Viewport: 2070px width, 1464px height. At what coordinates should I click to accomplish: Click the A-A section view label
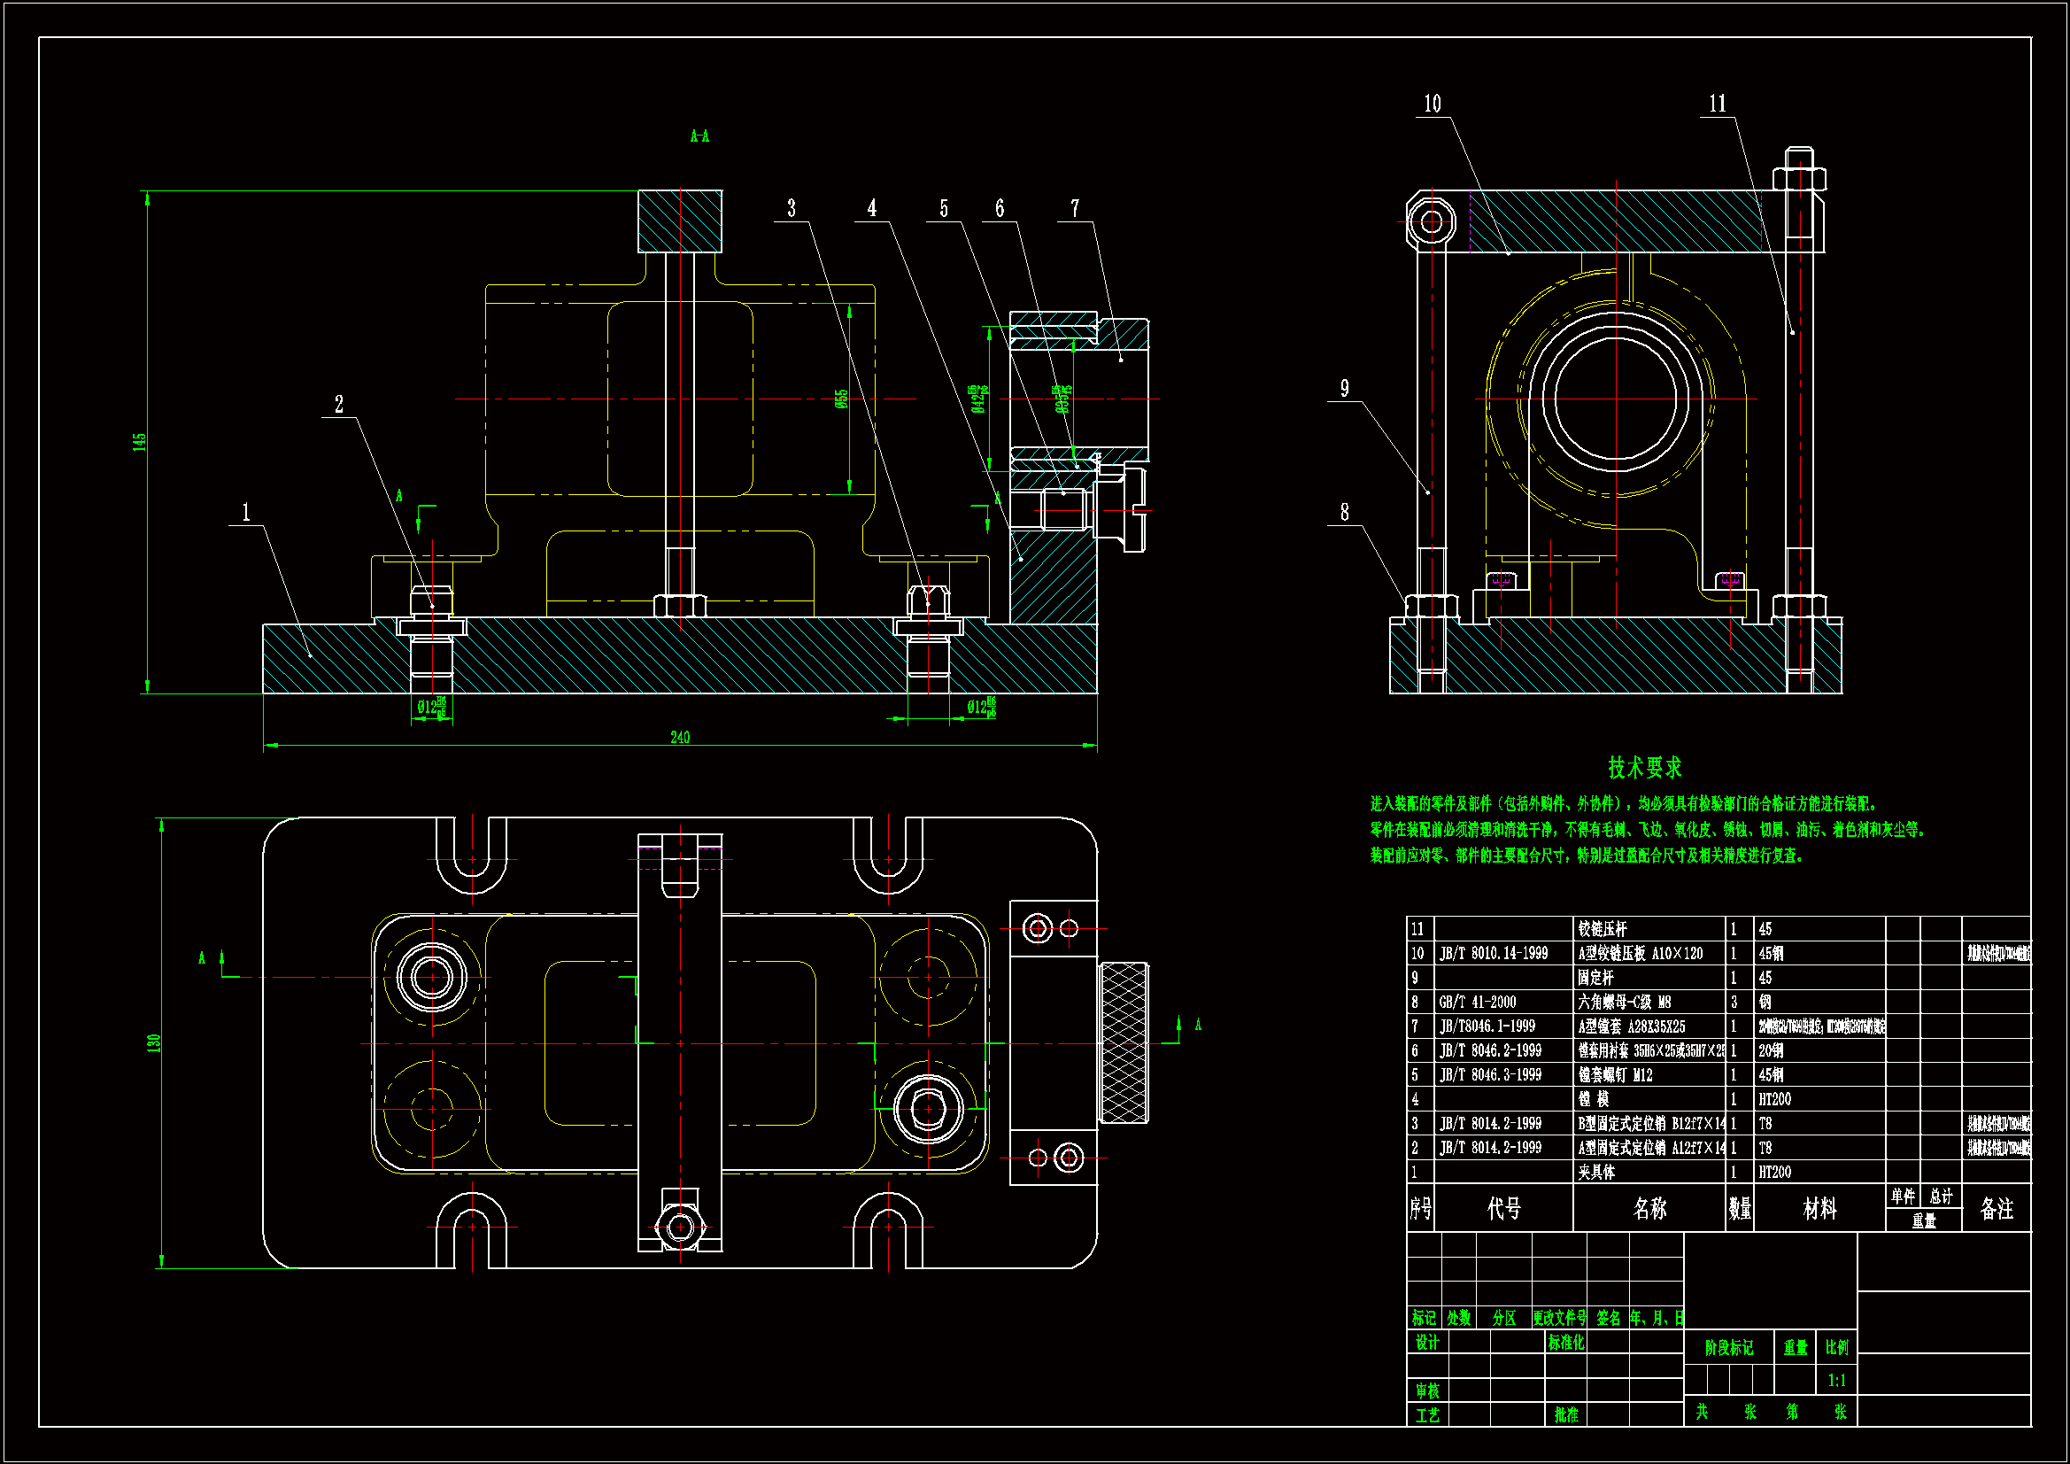coord(699,136)
